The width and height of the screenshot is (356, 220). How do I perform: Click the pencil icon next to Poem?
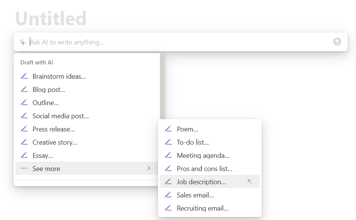click(x=168, y=129)
